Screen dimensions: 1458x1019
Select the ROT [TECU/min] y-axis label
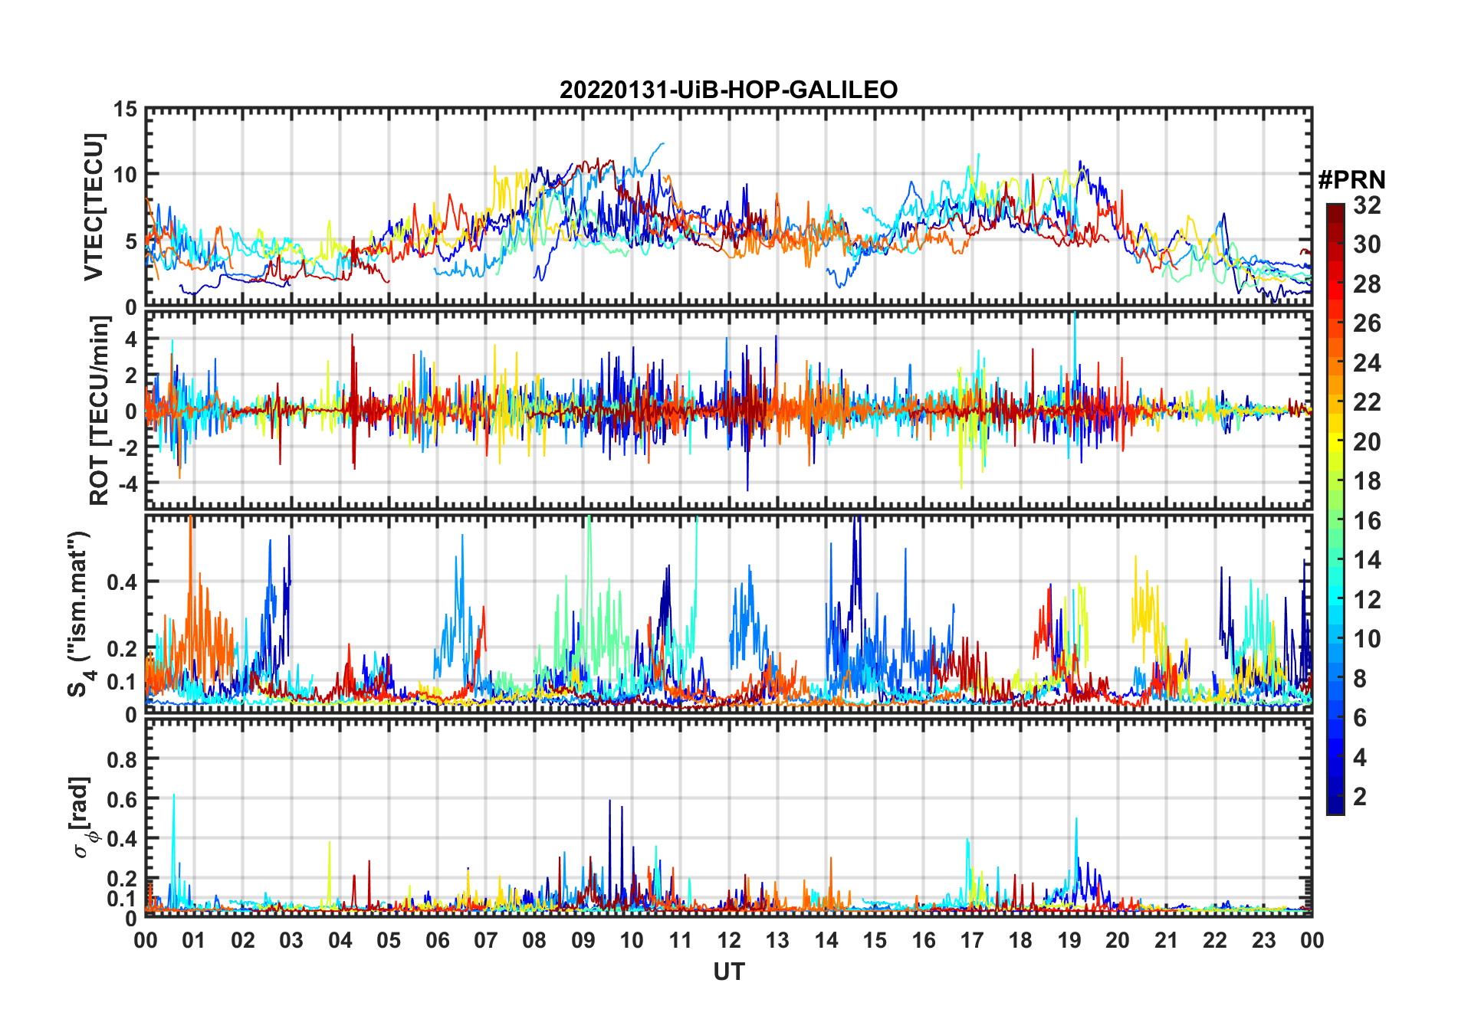[x=98, y=411]
